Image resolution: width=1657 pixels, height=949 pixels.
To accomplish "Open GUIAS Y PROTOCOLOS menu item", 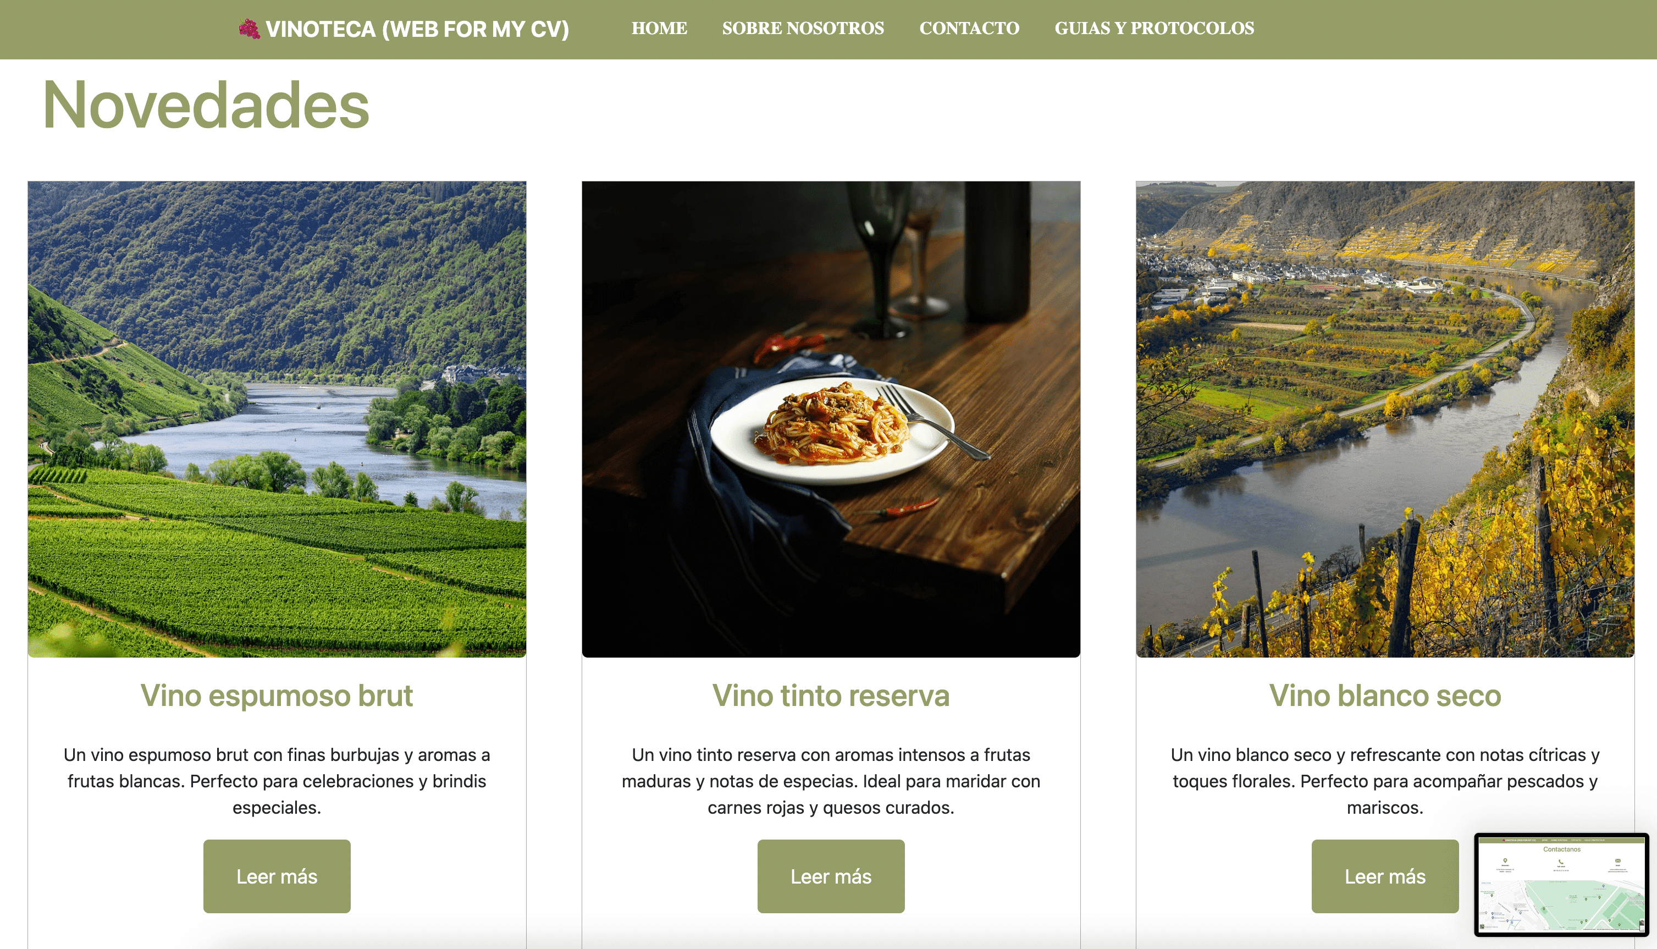I will coord(1154,28).
